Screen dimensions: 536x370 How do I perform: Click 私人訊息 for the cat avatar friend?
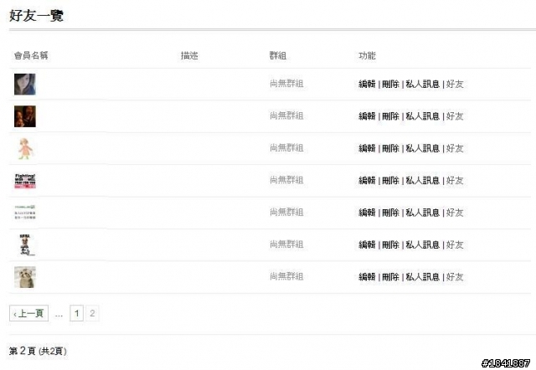click(x=422, y=277)
